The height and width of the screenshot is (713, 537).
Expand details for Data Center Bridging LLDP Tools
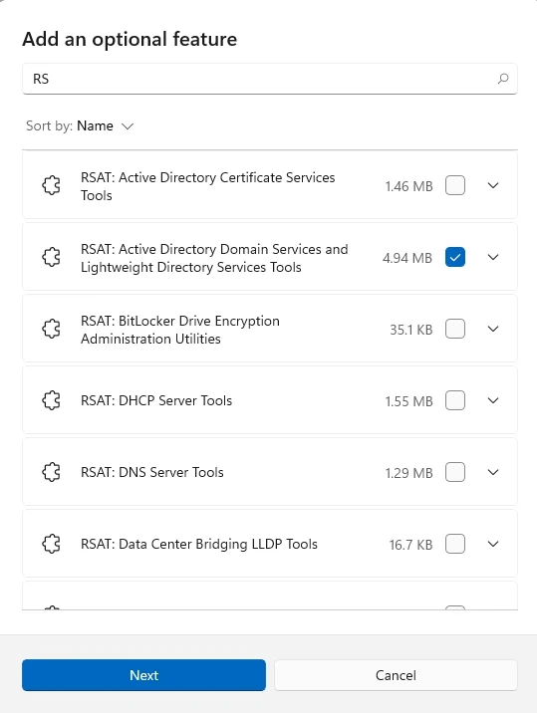(493, 544)
